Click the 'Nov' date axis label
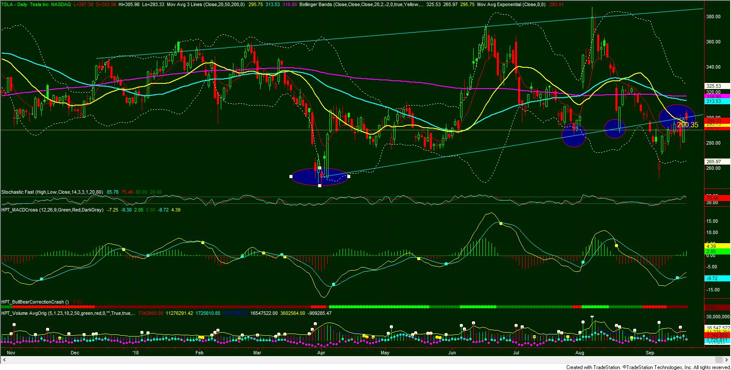Image resolution: width=731 pixels, height=370 pixels. [x=11, y=353]
